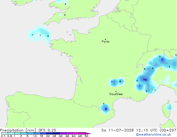
Task: Pick the 30–35 mm purple legend swatch
Action: coord(63,133)
